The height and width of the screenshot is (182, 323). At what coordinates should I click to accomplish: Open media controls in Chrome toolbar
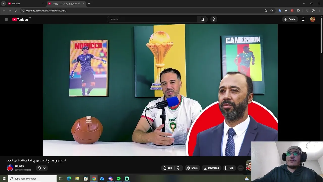(x=307, y=11)
